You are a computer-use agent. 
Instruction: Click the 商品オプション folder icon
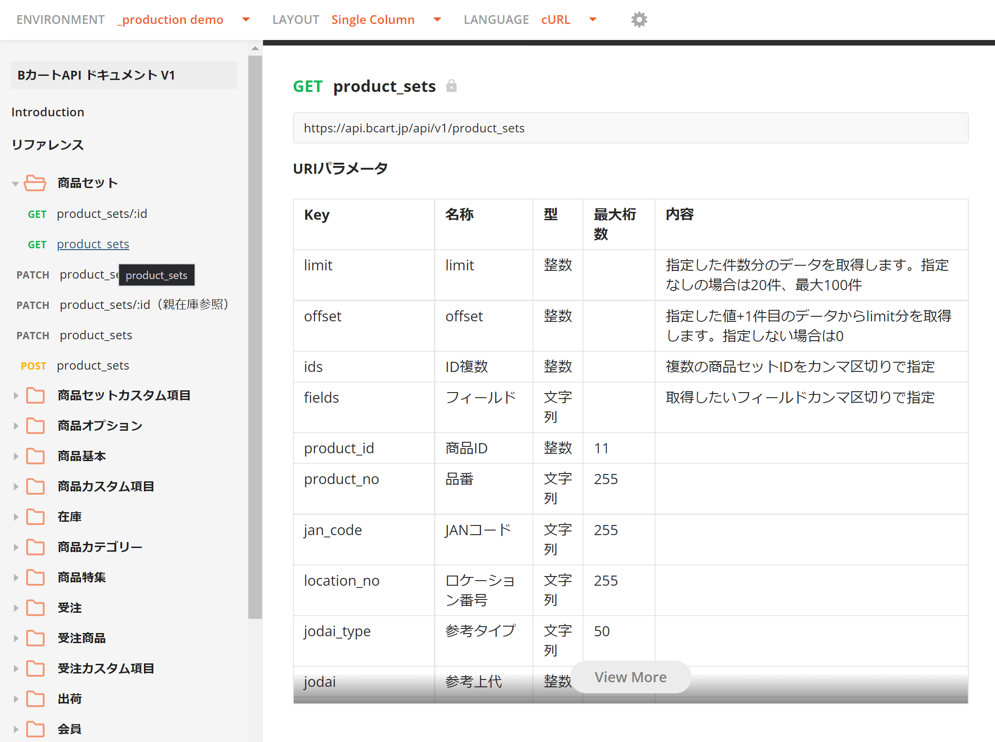coord(35,426)
